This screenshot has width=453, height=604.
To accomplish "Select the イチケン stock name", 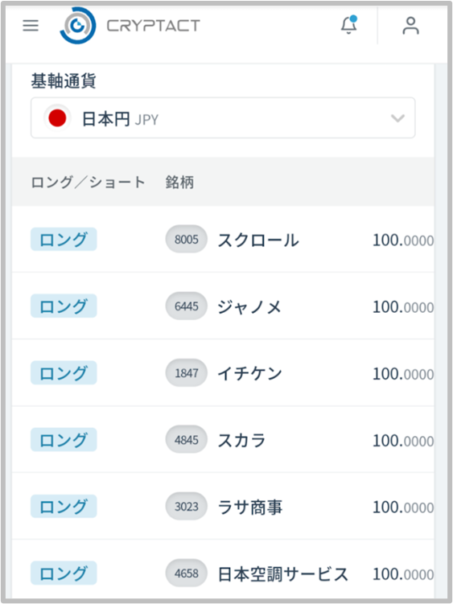I will tap(249, 373).
